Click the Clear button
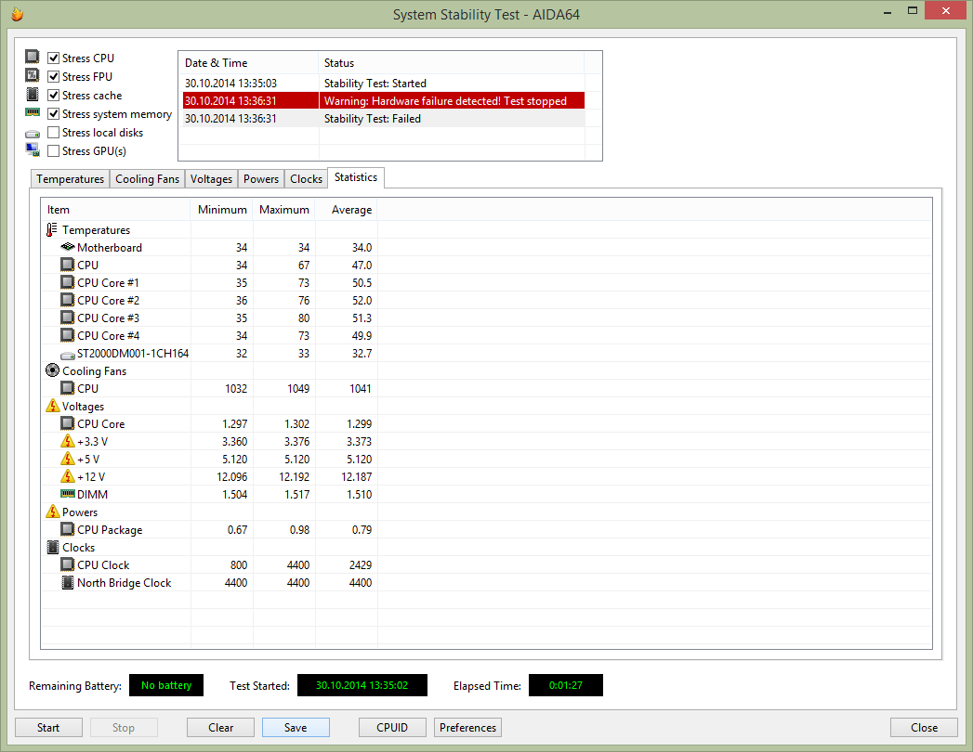The width and height of the screenshot is (973, 752). [220, 727]
